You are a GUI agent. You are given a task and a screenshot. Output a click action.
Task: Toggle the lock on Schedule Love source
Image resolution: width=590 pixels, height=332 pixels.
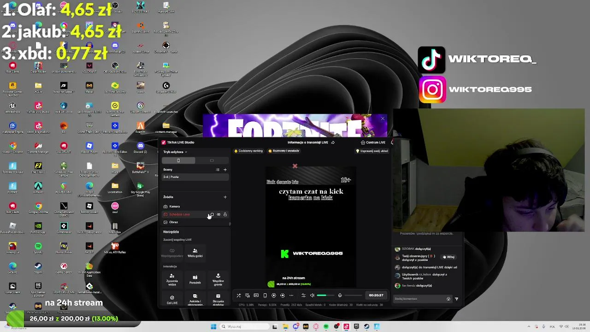coord(225,214)
